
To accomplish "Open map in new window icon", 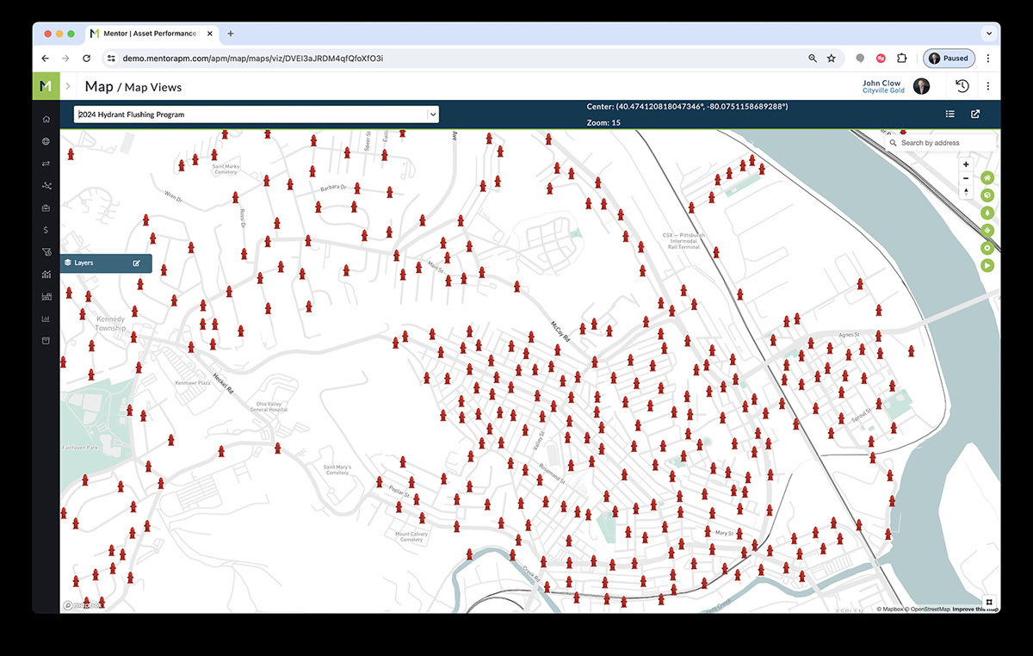I will [x=975, y=114].
